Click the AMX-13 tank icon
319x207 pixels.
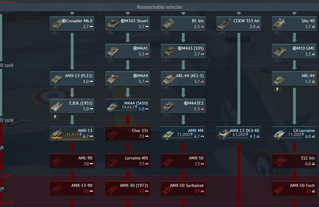click(57, 134)
